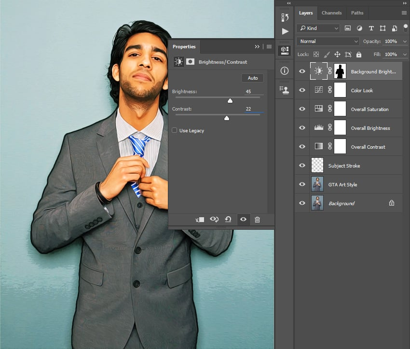Viewport: 410px width, 349px height.
Task: Click the Lock all padlock icon
Action: [x=359, y=55]
